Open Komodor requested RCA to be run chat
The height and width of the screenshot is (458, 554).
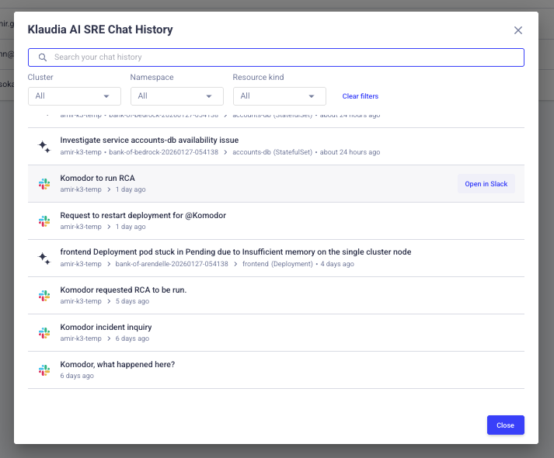coord(276,295)
